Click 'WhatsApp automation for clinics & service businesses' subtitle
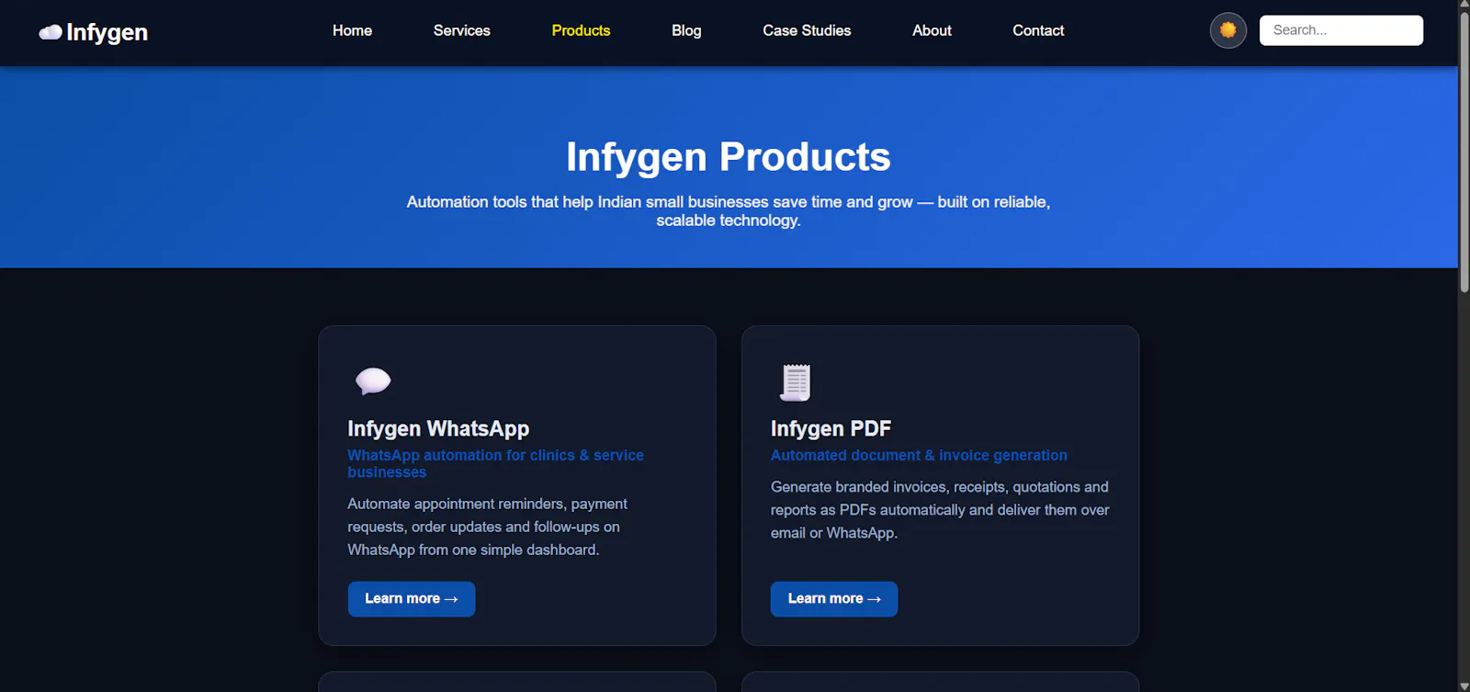The height and width of the screenshot is (692, 1470). click(495, 463)
